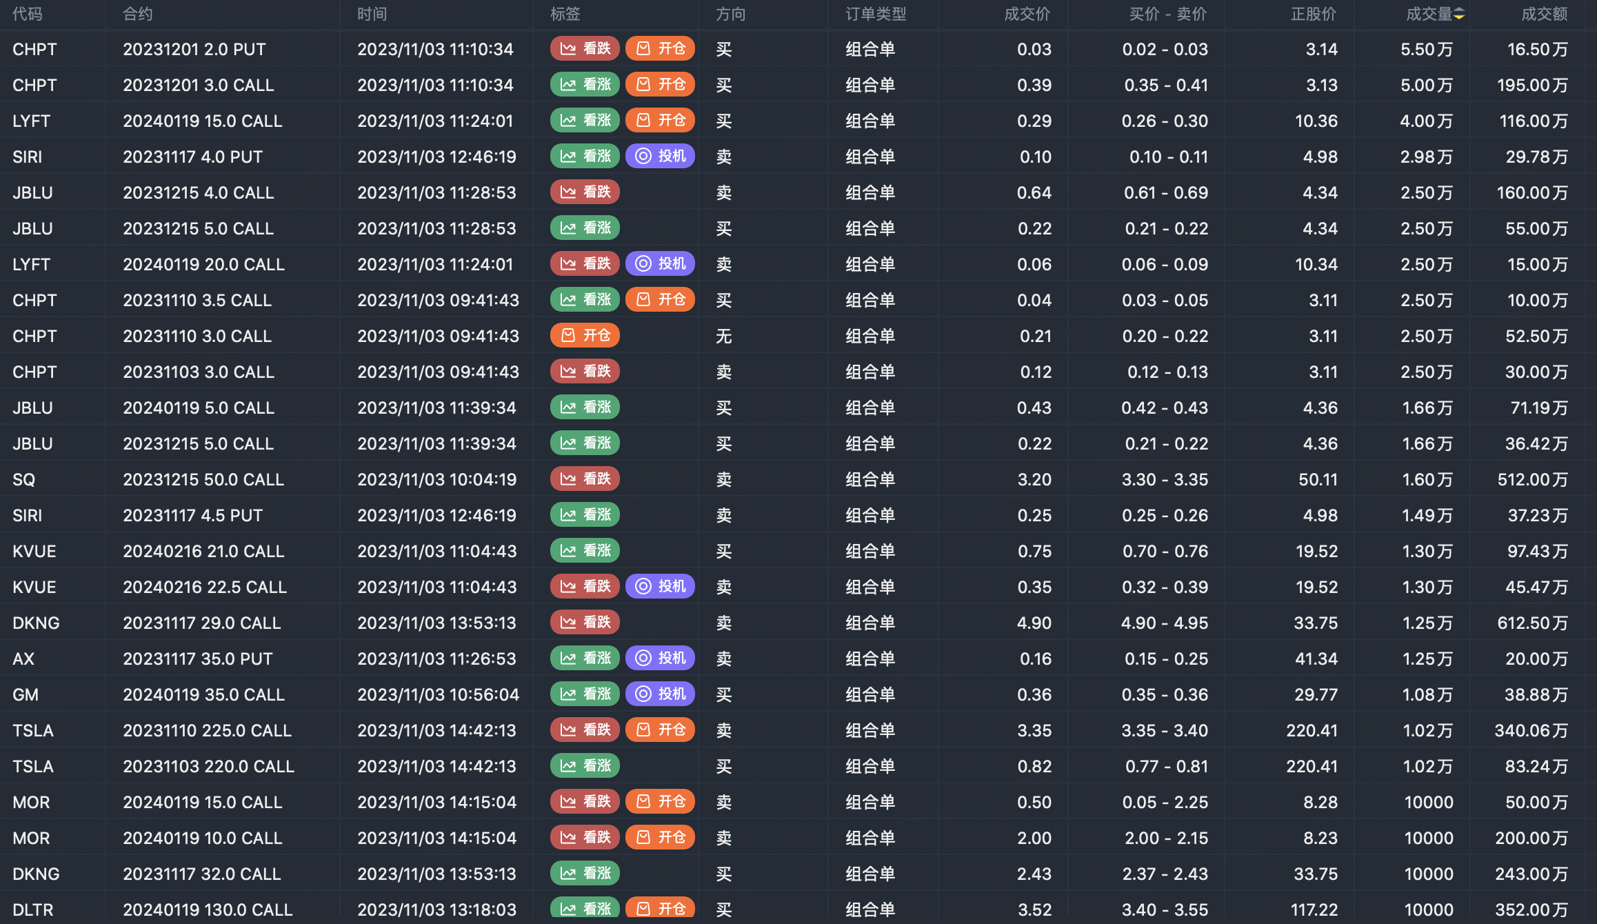Click trade price 0.75 for KVUE
The height and width of the screenshot is (924, 1597).
1034,551
